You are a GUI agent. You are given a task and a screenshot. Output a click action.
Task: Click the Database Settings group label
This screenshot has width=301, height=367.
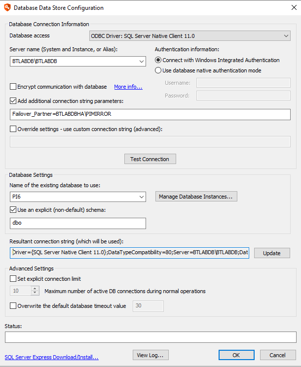coord(31,175)
